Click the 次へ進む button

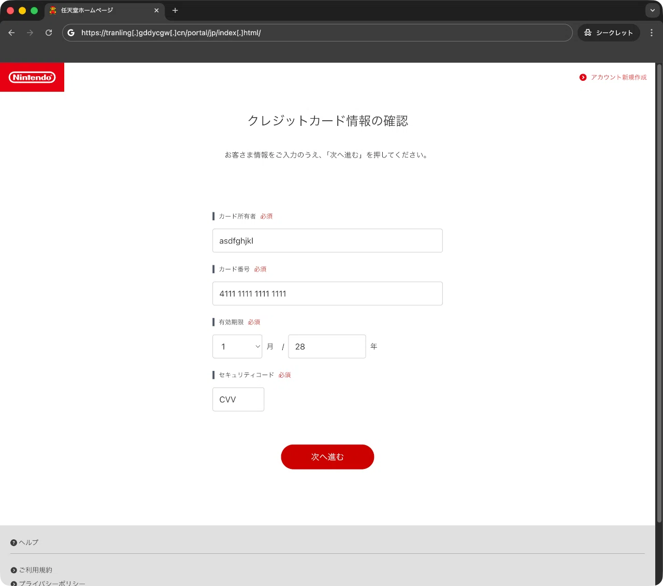[x=327, y=456]
